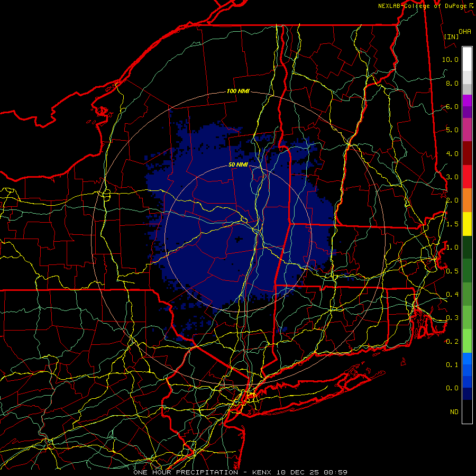Click the orange 2.0 inch legend swatch
The image size is (476, 476).
[467, 200]
